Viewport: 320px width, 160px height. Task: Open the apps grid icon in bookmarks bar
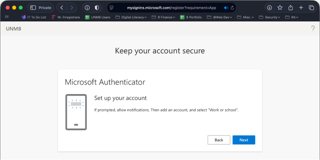click(x=6, y=17)
